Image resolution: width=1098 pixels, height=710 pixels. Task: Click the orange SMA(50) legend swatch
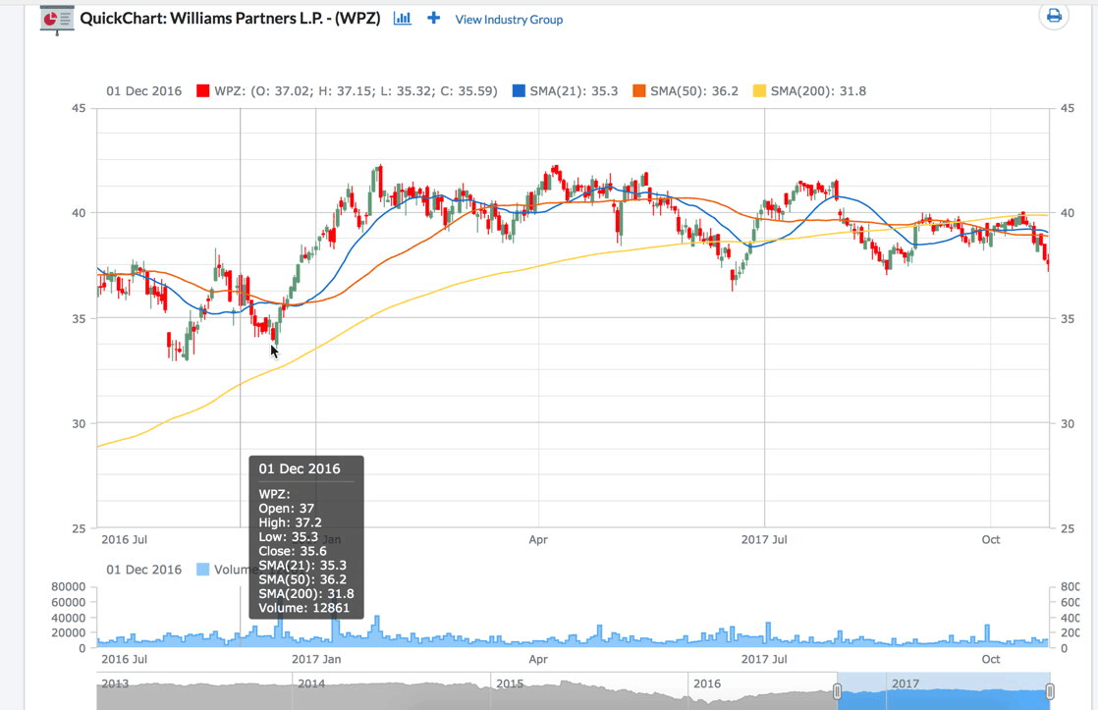click(639, 91)
